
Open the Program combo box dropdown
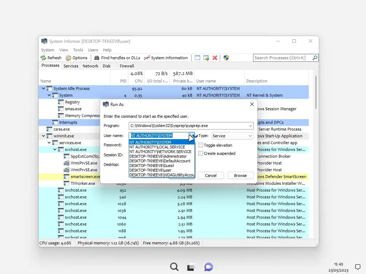point(251,126)
